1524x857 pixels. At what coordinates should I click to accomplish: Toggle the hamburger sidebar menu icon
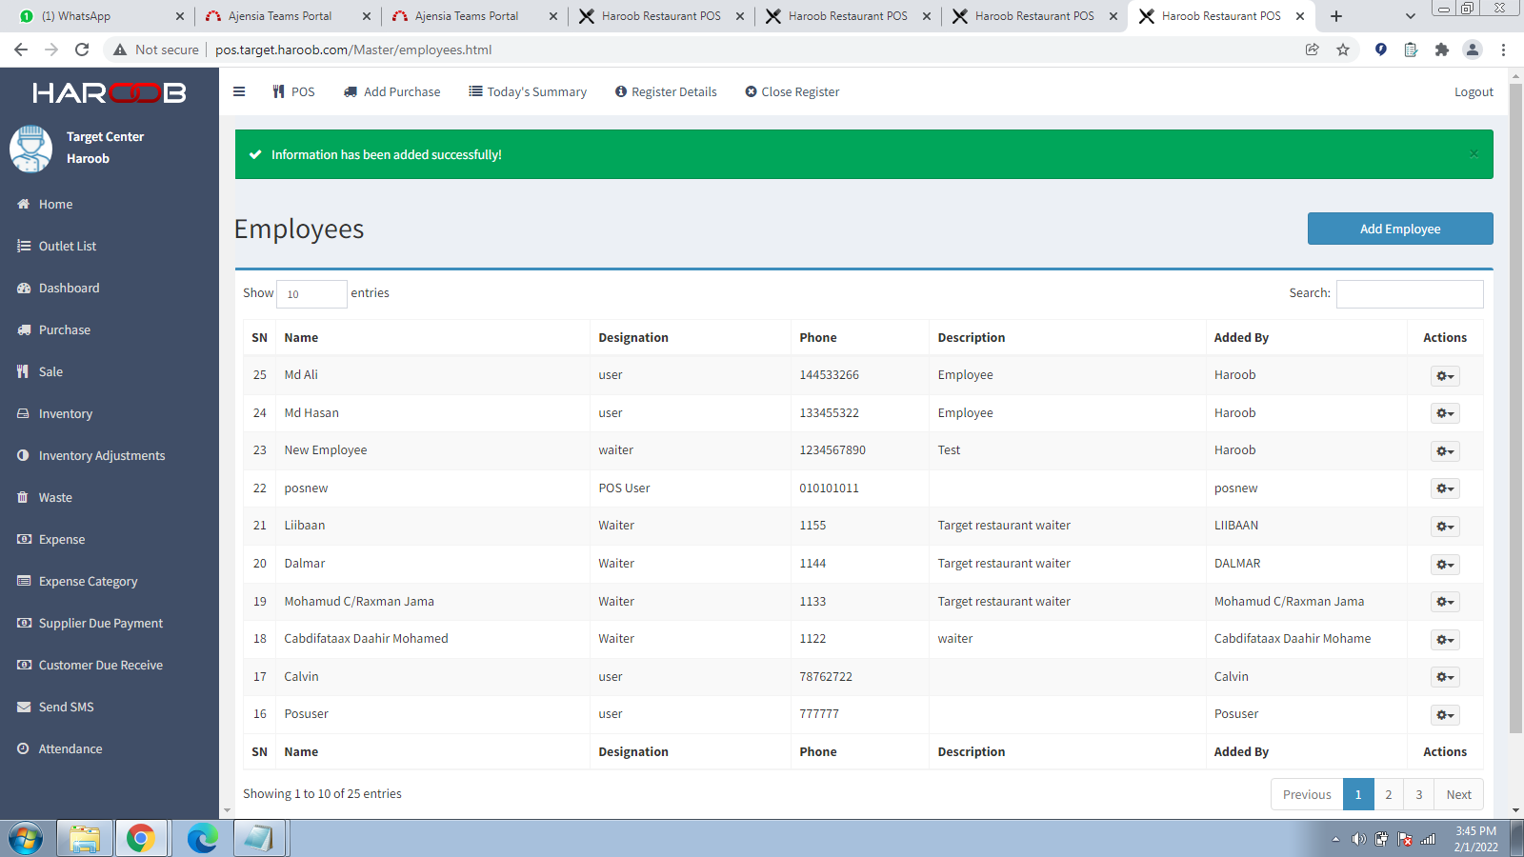(239, 92)
